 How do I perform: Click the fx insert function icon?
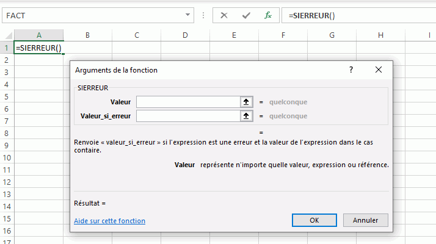[x=267, y=15]
